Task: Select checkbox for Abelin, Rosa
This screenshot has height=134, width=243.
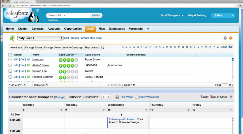Action: click(x=10, y=65)
